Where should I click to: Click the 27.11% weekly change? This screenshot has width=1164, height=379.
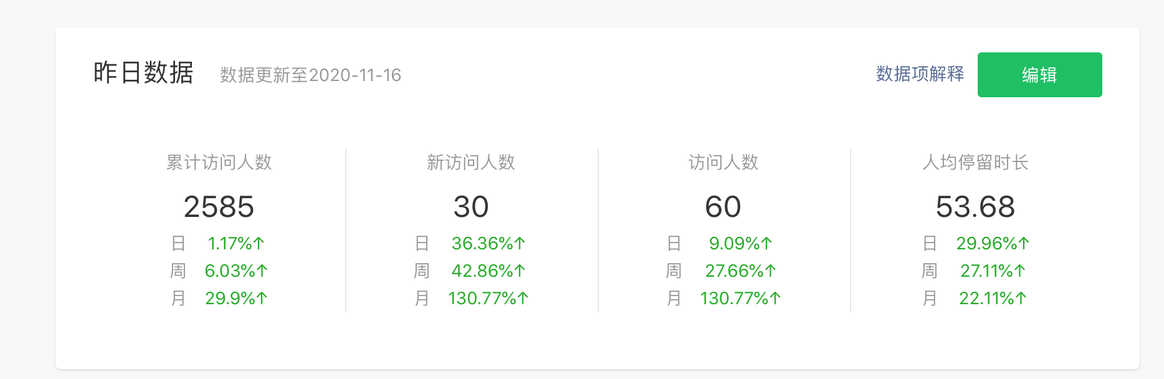pyautogui.click(x=993, y=271)
